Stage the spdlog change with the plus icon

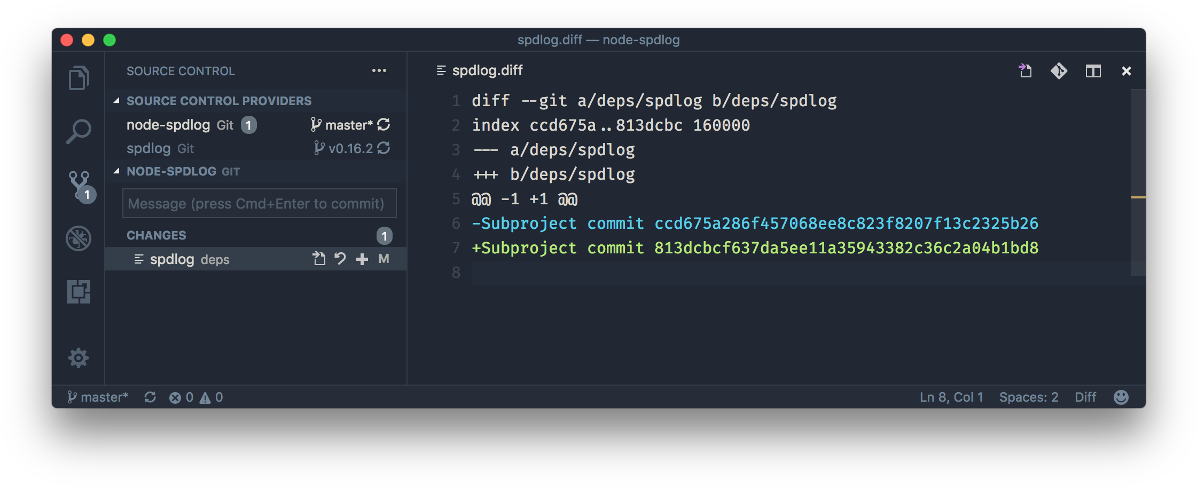(362, 259)
